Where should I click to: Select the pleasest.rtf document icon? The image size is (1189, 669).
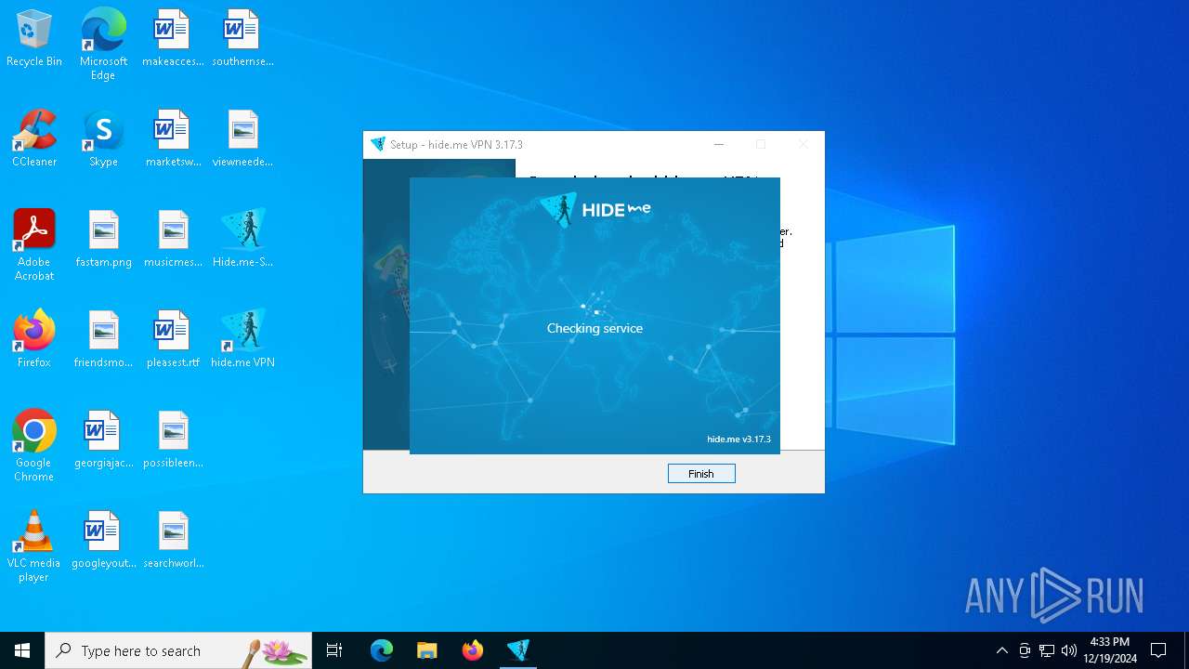[173, 340]
